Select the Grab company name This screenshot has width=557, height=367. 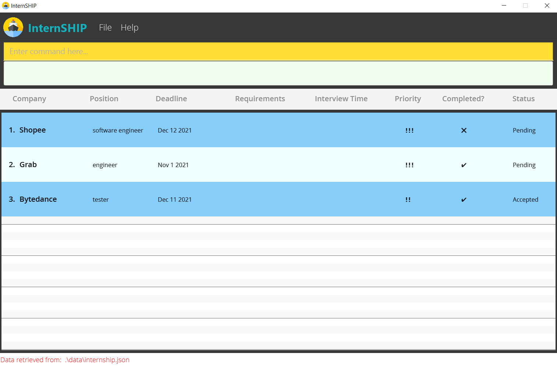click(28, 165)
